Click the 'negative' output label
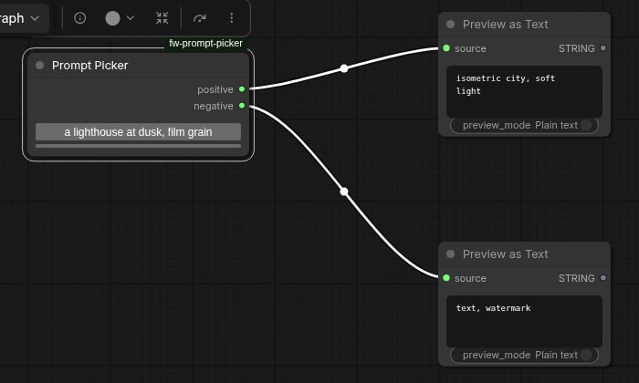This screenshot has height=383, width=639. click(x=214, y=106)
